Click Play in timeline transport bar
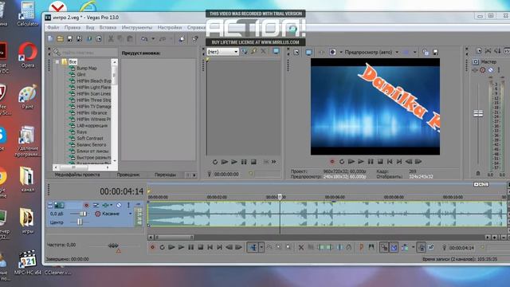Image resolution: width=510 pixels, height=287 pixels. [x=181, y=247]
